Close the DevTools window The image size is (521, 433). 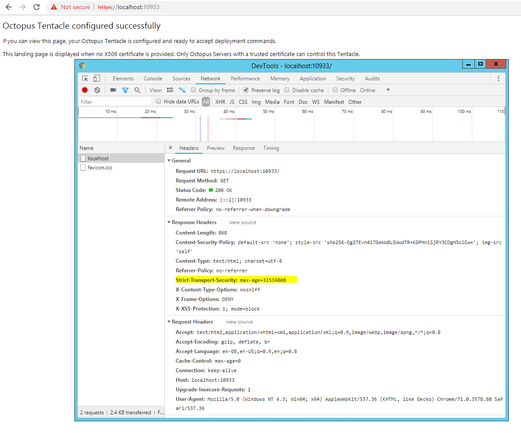coord(496,64)
